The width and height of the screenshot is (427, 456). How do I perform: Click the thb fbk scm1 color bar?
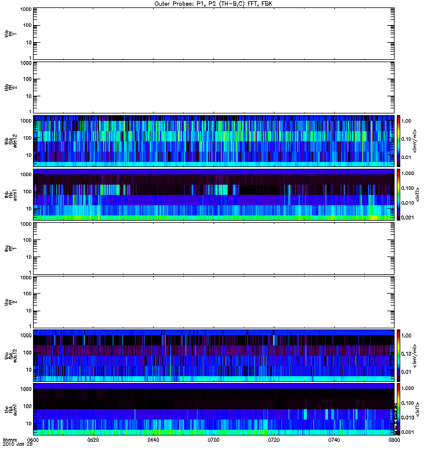click(399, 194)
